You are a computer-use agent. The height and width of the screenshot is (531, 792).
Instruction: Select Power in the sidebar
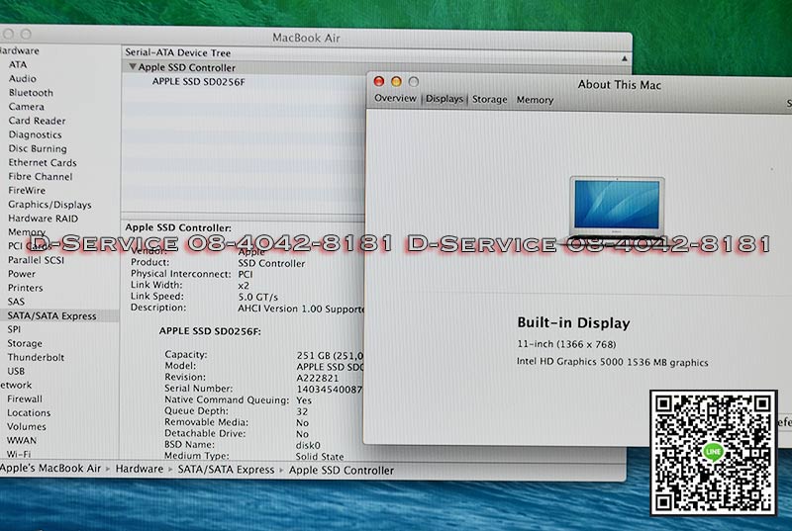point(22,274)
